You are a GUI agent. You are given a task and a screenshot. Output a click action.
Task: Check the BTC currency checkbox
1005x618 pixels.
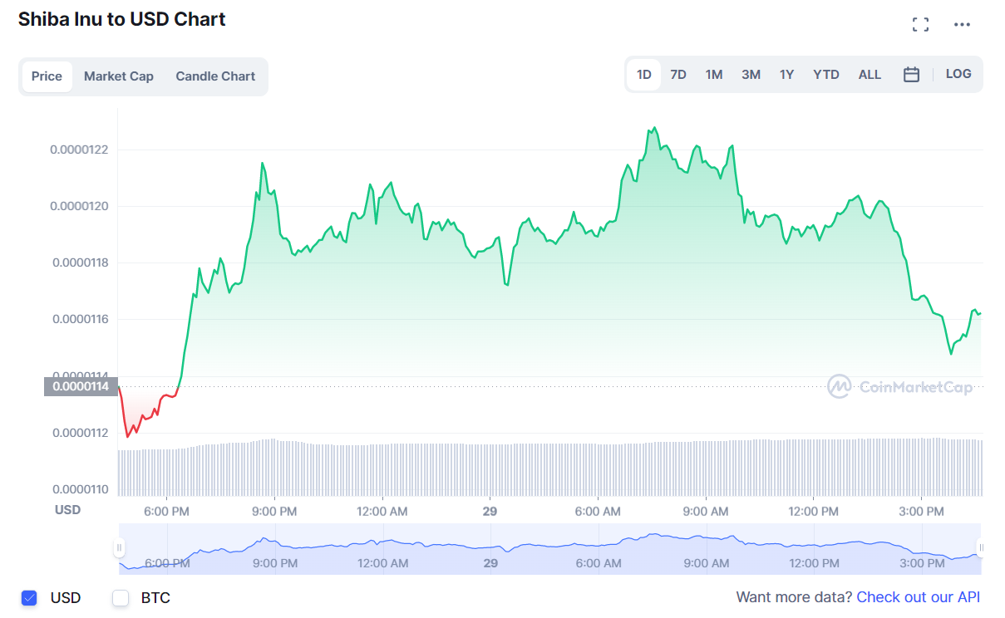coord(121,597)
